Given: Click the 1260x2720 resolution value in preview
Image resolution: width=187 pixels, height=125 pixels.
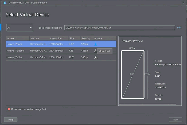Looking at the screenshot, I should 160,87.
